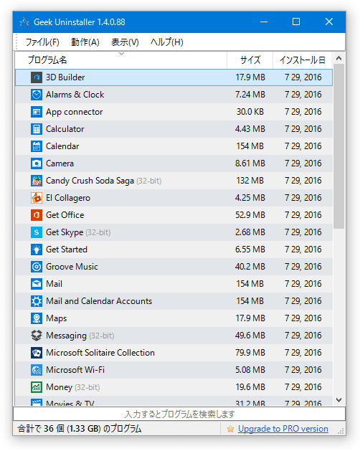Click the Get Office icon
The width and height of the screenshot is (360, 451).
point(37,215)
